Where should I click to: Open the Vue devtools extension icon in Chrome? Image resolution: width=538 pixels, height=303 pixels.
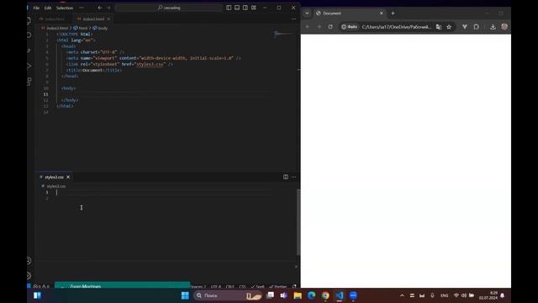[x=465, y=27]
